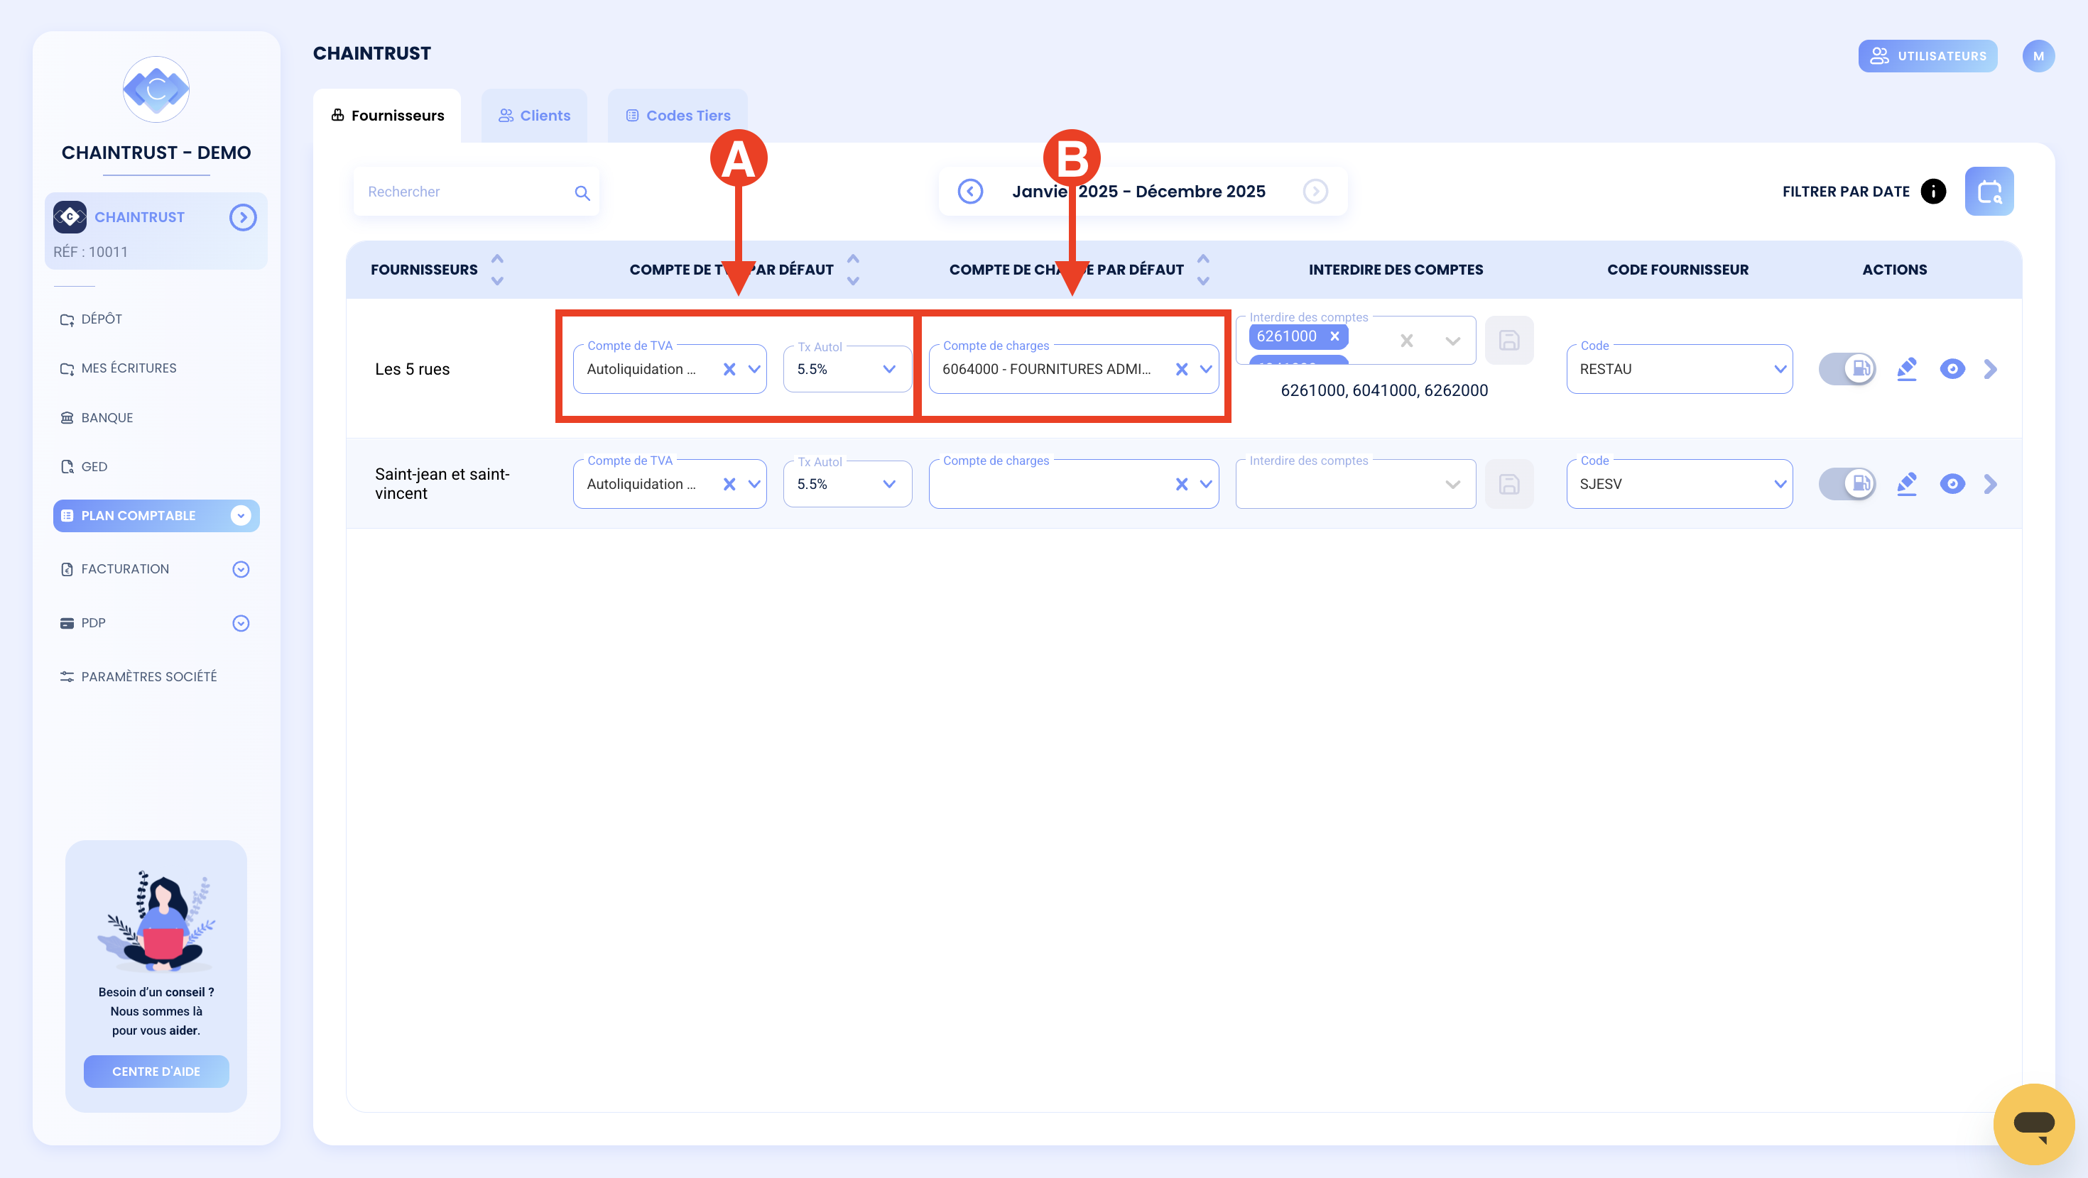Show details eye icon for Saint-jean row
This screenshot has width=2088, height=1178.
1952,485
